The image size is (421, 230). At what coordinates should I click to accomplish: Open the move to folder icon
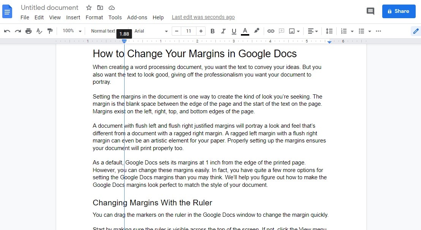(100, 8)
